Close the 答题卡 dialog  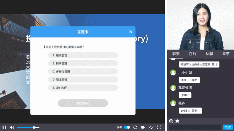[131, 32]
